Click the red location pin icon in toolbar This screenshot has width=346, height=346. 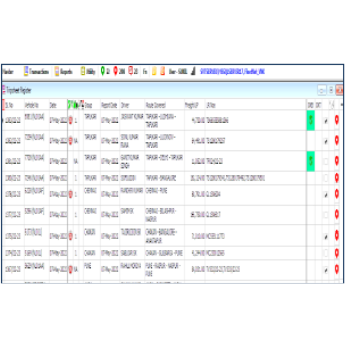pos(116,71)
